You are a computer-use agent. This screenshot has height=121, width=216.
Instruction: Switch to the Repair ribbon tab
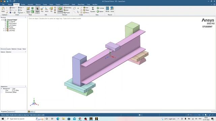[51, 4]
